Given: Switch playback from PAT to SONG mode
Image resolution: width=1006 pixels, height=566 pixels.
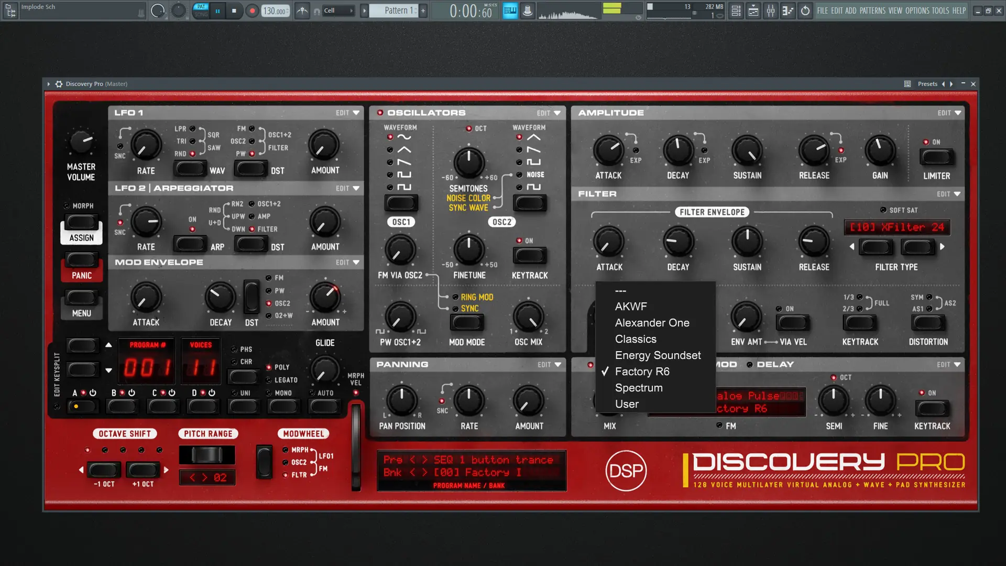Looking at the screenshot, I should click(201, 14).
